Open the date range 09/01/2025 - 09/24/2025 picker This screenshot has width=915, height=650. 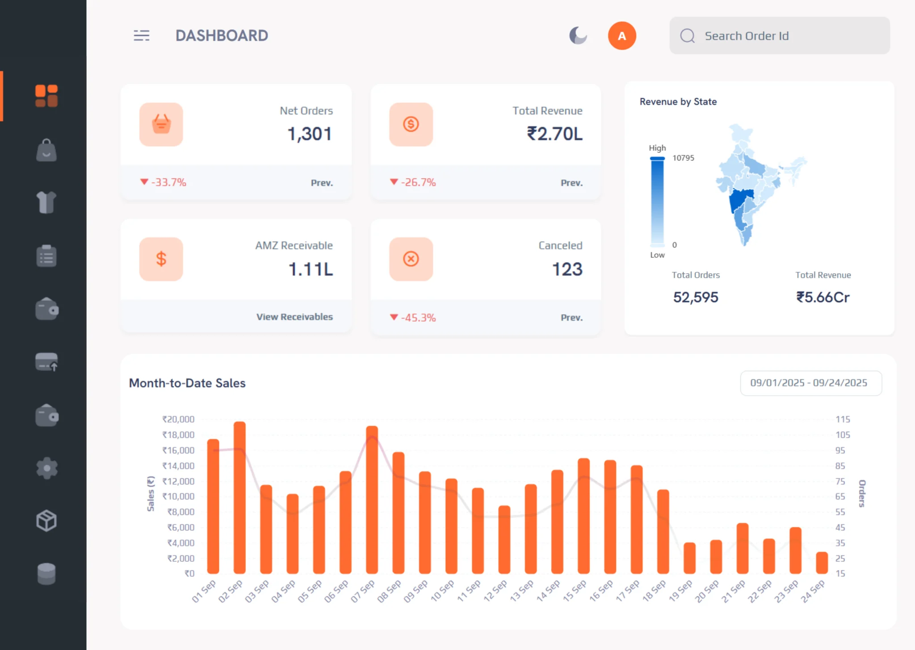(810, 383)
